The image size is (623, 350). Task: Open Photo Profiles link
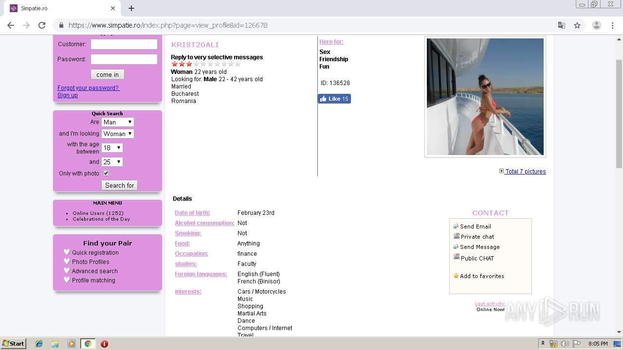[91, 262]
